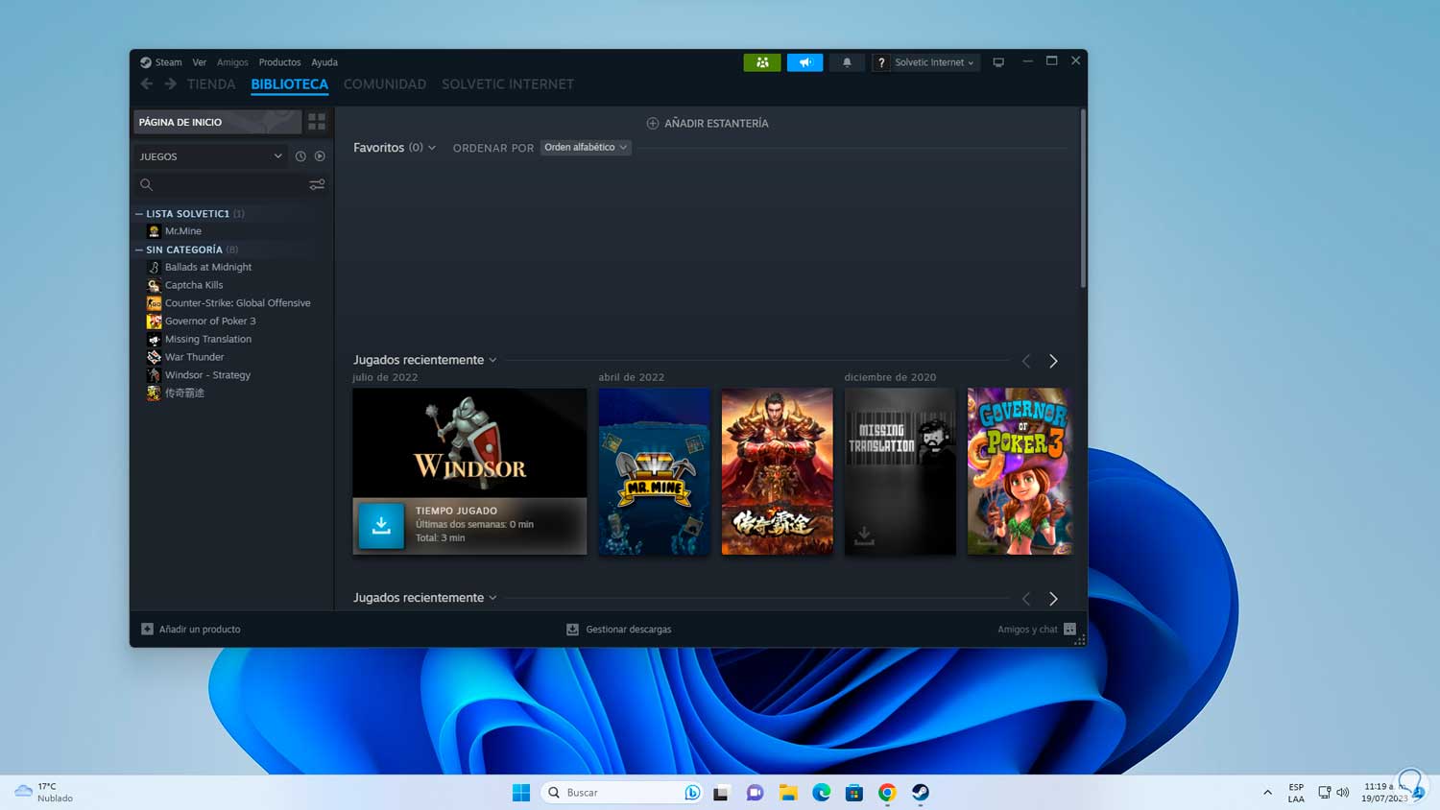Switch to Big Picture mode via monitor icon
This screenshot has height=810, width=1440.
click(998, 62)
